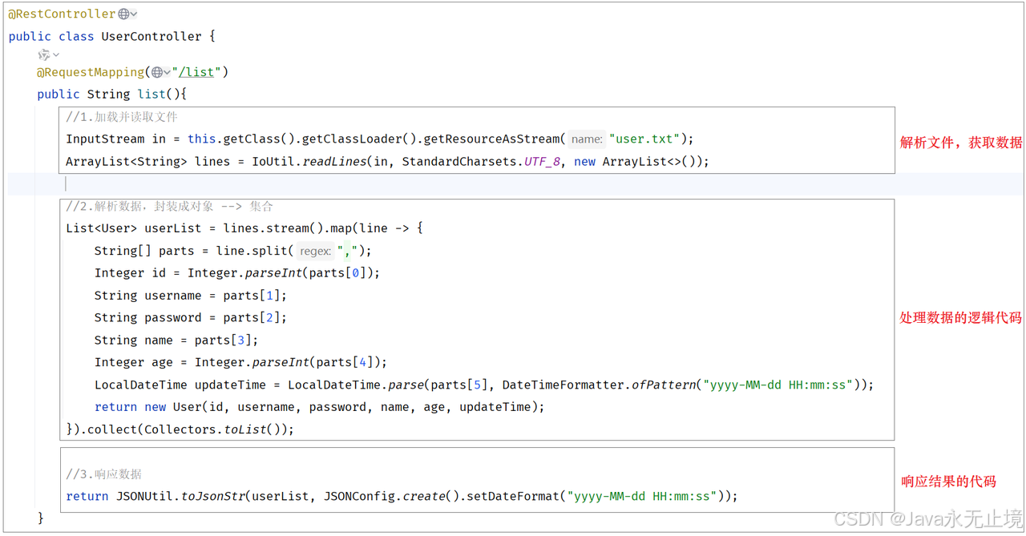Viewport: 1026px width, 536px height.
Task: Expand the chevron after the @RequestMapping globe icon
Action: (x=167, y=73)
